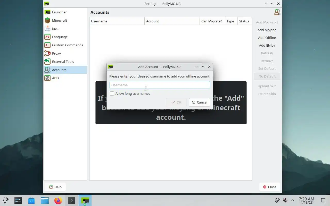Image resolution: width=330 pixels, height=206 pixels.
Task: Open the APIs settings icon
Action: click(47, 78)
